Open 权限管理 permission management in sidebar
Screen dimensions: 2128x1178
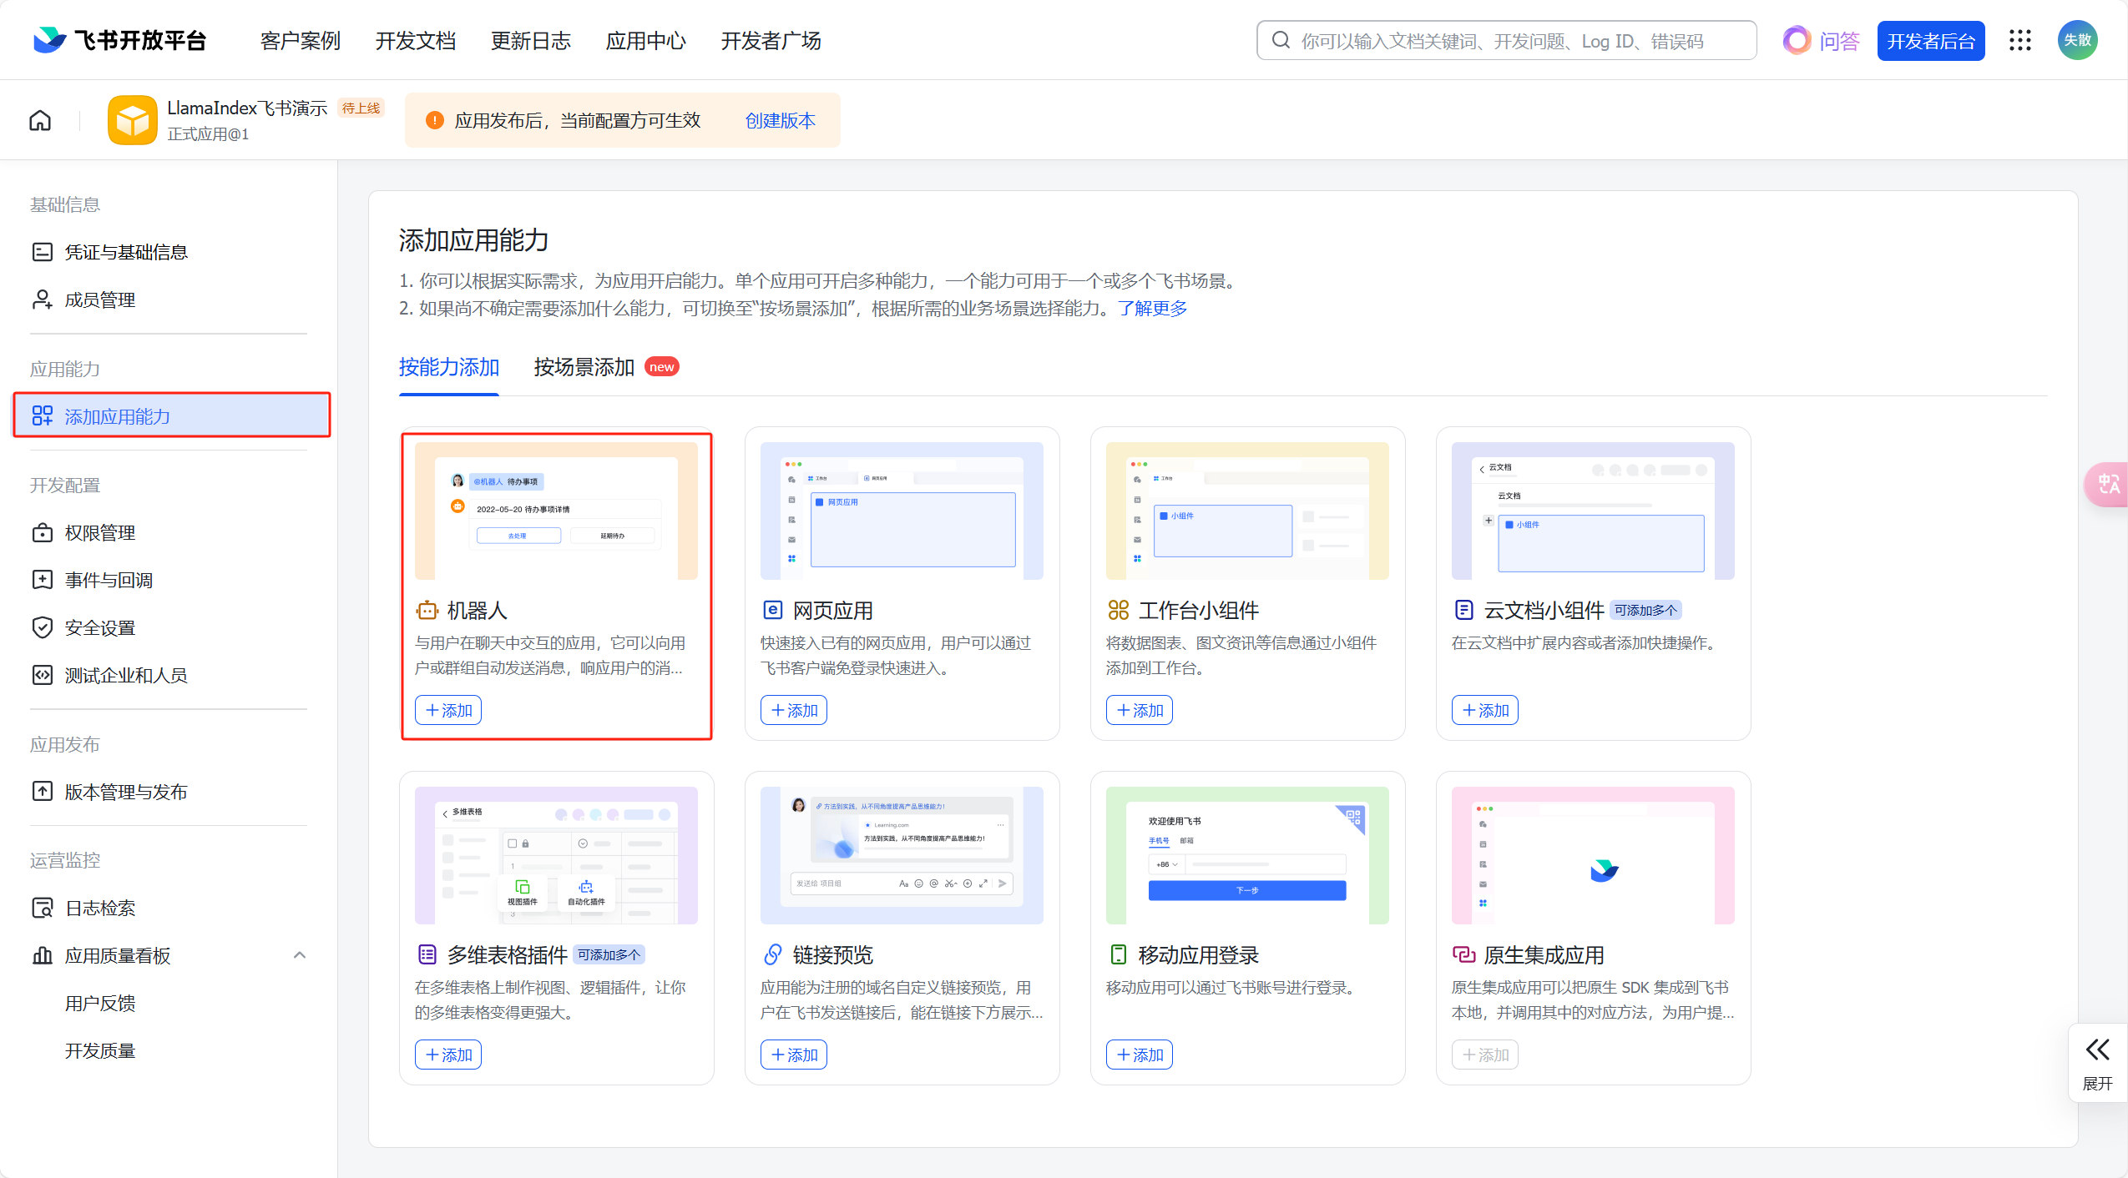(100, 532)
